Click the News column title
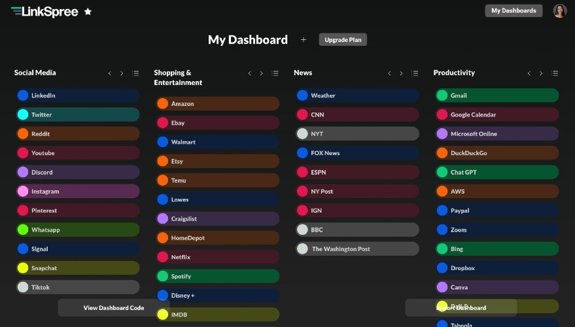 [x=303, y=73]
